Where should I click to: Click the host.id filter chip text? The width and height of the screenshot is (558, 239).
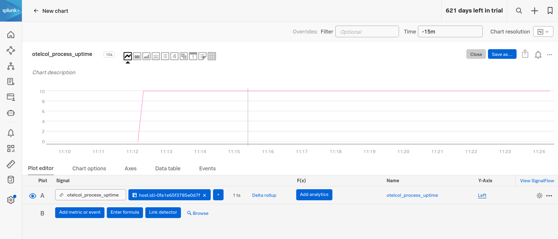[x=170, y=195]
